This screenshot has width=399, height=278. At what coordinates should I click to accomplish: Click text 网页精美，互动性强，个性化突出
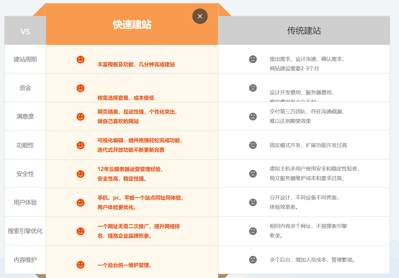pos(136,112)
